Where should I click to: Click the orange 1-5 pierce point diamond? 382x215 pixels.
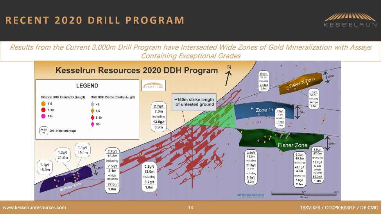(92, 111)
